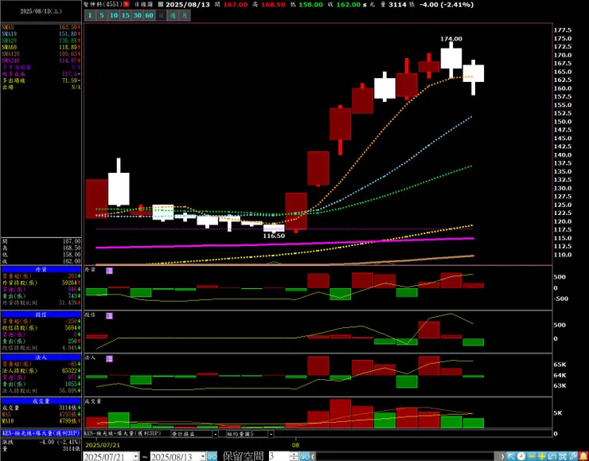Image resolution: width=589 pixels, height=461 pixels.
Task: Click GO button next to end date
Action: pos(212,456)
